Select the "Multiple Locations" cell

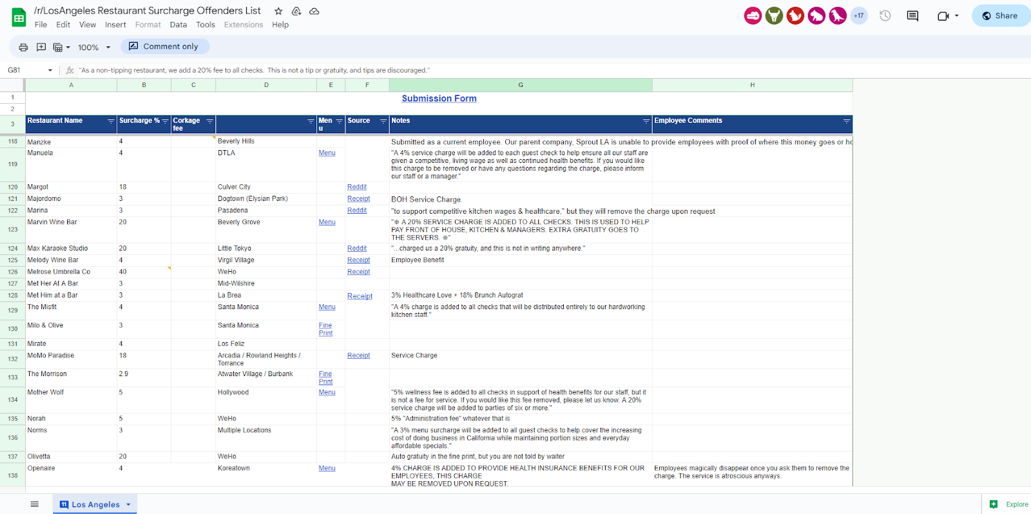pyautogui.click(x=266, y=438)
